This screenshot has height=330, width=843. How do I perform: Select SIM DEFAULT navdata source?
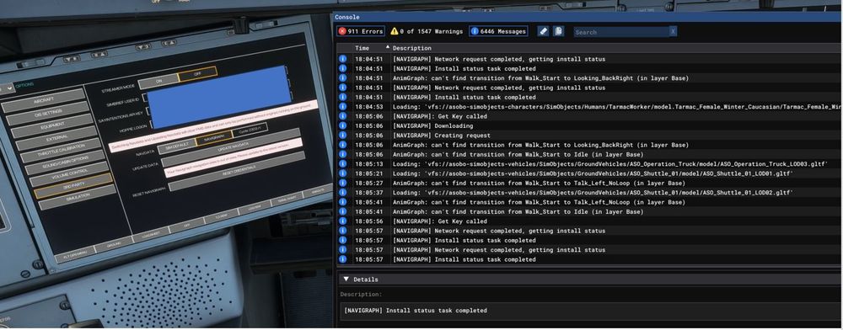tap(176, 146)
